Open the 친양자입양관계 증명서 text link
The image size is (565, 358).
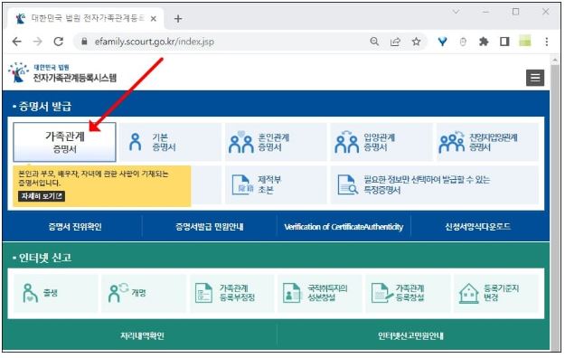[x=493, y=142]
